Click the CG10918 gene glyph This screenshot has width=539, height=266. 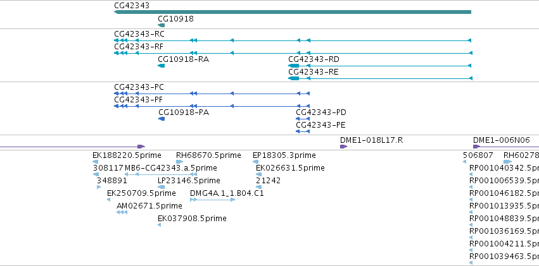coord(162,25)
